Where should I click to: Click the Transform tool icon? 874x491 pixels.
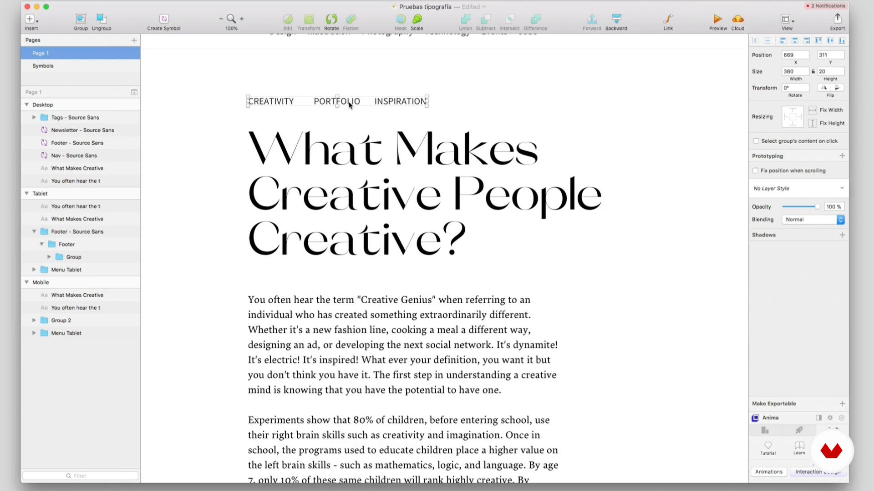point(309,19)
